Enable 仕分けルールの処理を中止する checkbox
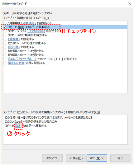134x165 pixels. tap(5, 43)
